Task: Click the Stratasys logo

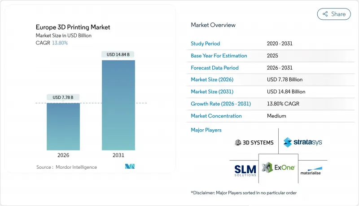Action: 302,142
